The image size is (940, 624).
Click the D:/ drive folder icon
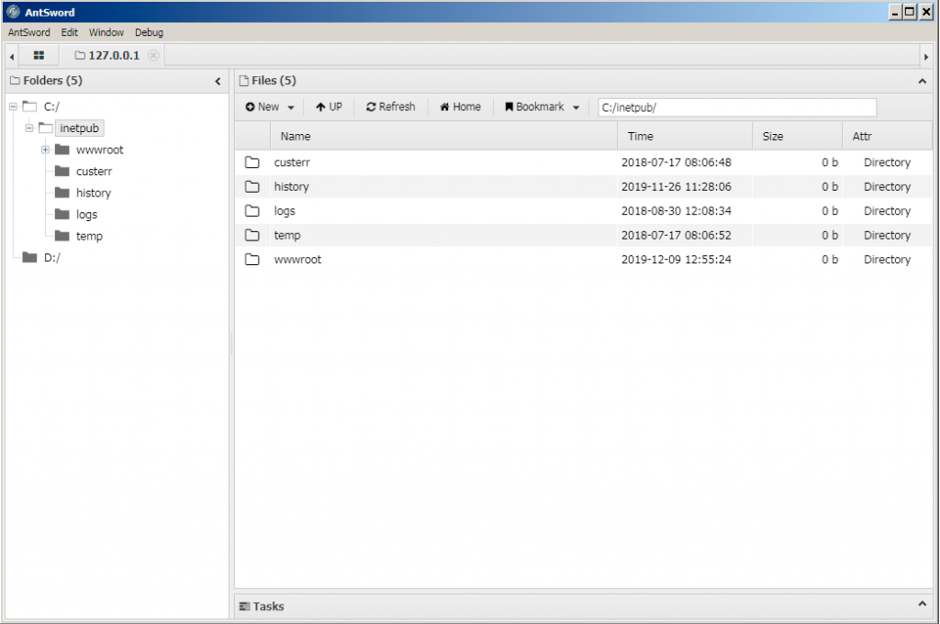tap(30, 257)
